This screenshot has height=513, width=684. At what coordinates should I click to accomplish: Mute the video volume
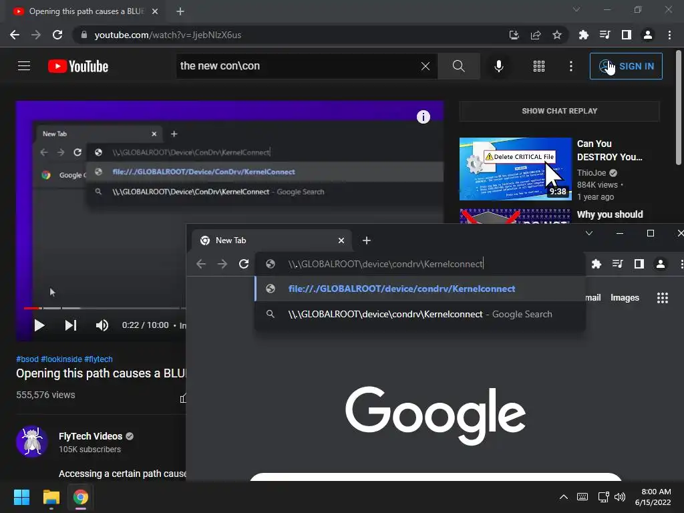coord(102,325)
